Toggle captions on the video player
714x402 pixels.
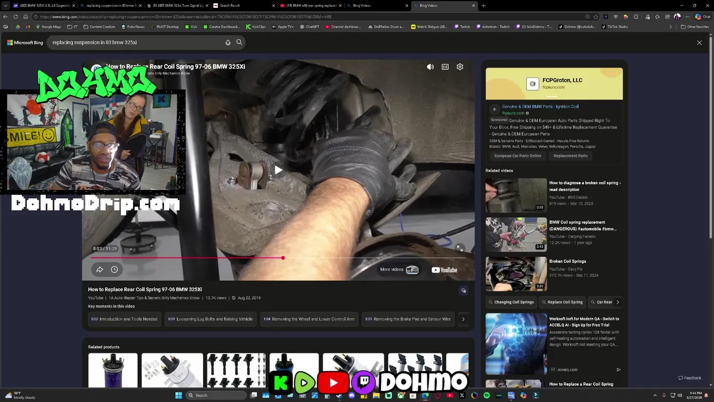point(445,67)
